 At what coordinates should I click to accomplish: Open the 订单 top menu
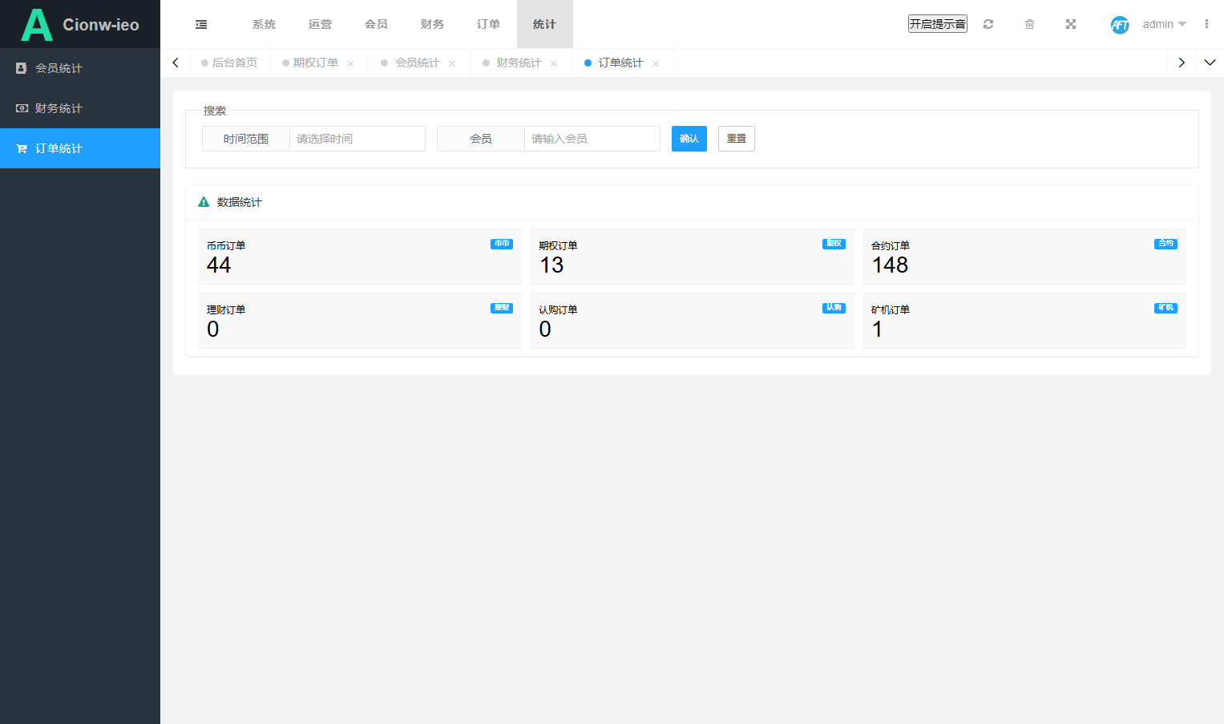[488, 24]
